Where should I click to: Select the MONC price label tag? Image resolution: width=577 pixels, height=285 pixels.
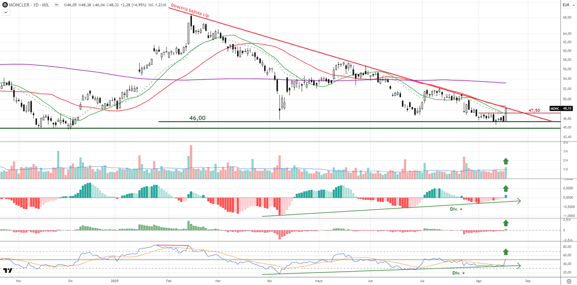click(x=555, y=108)
